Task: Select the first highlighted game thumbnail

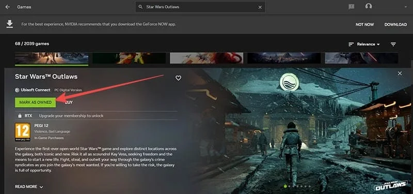Action: [52, 58]
